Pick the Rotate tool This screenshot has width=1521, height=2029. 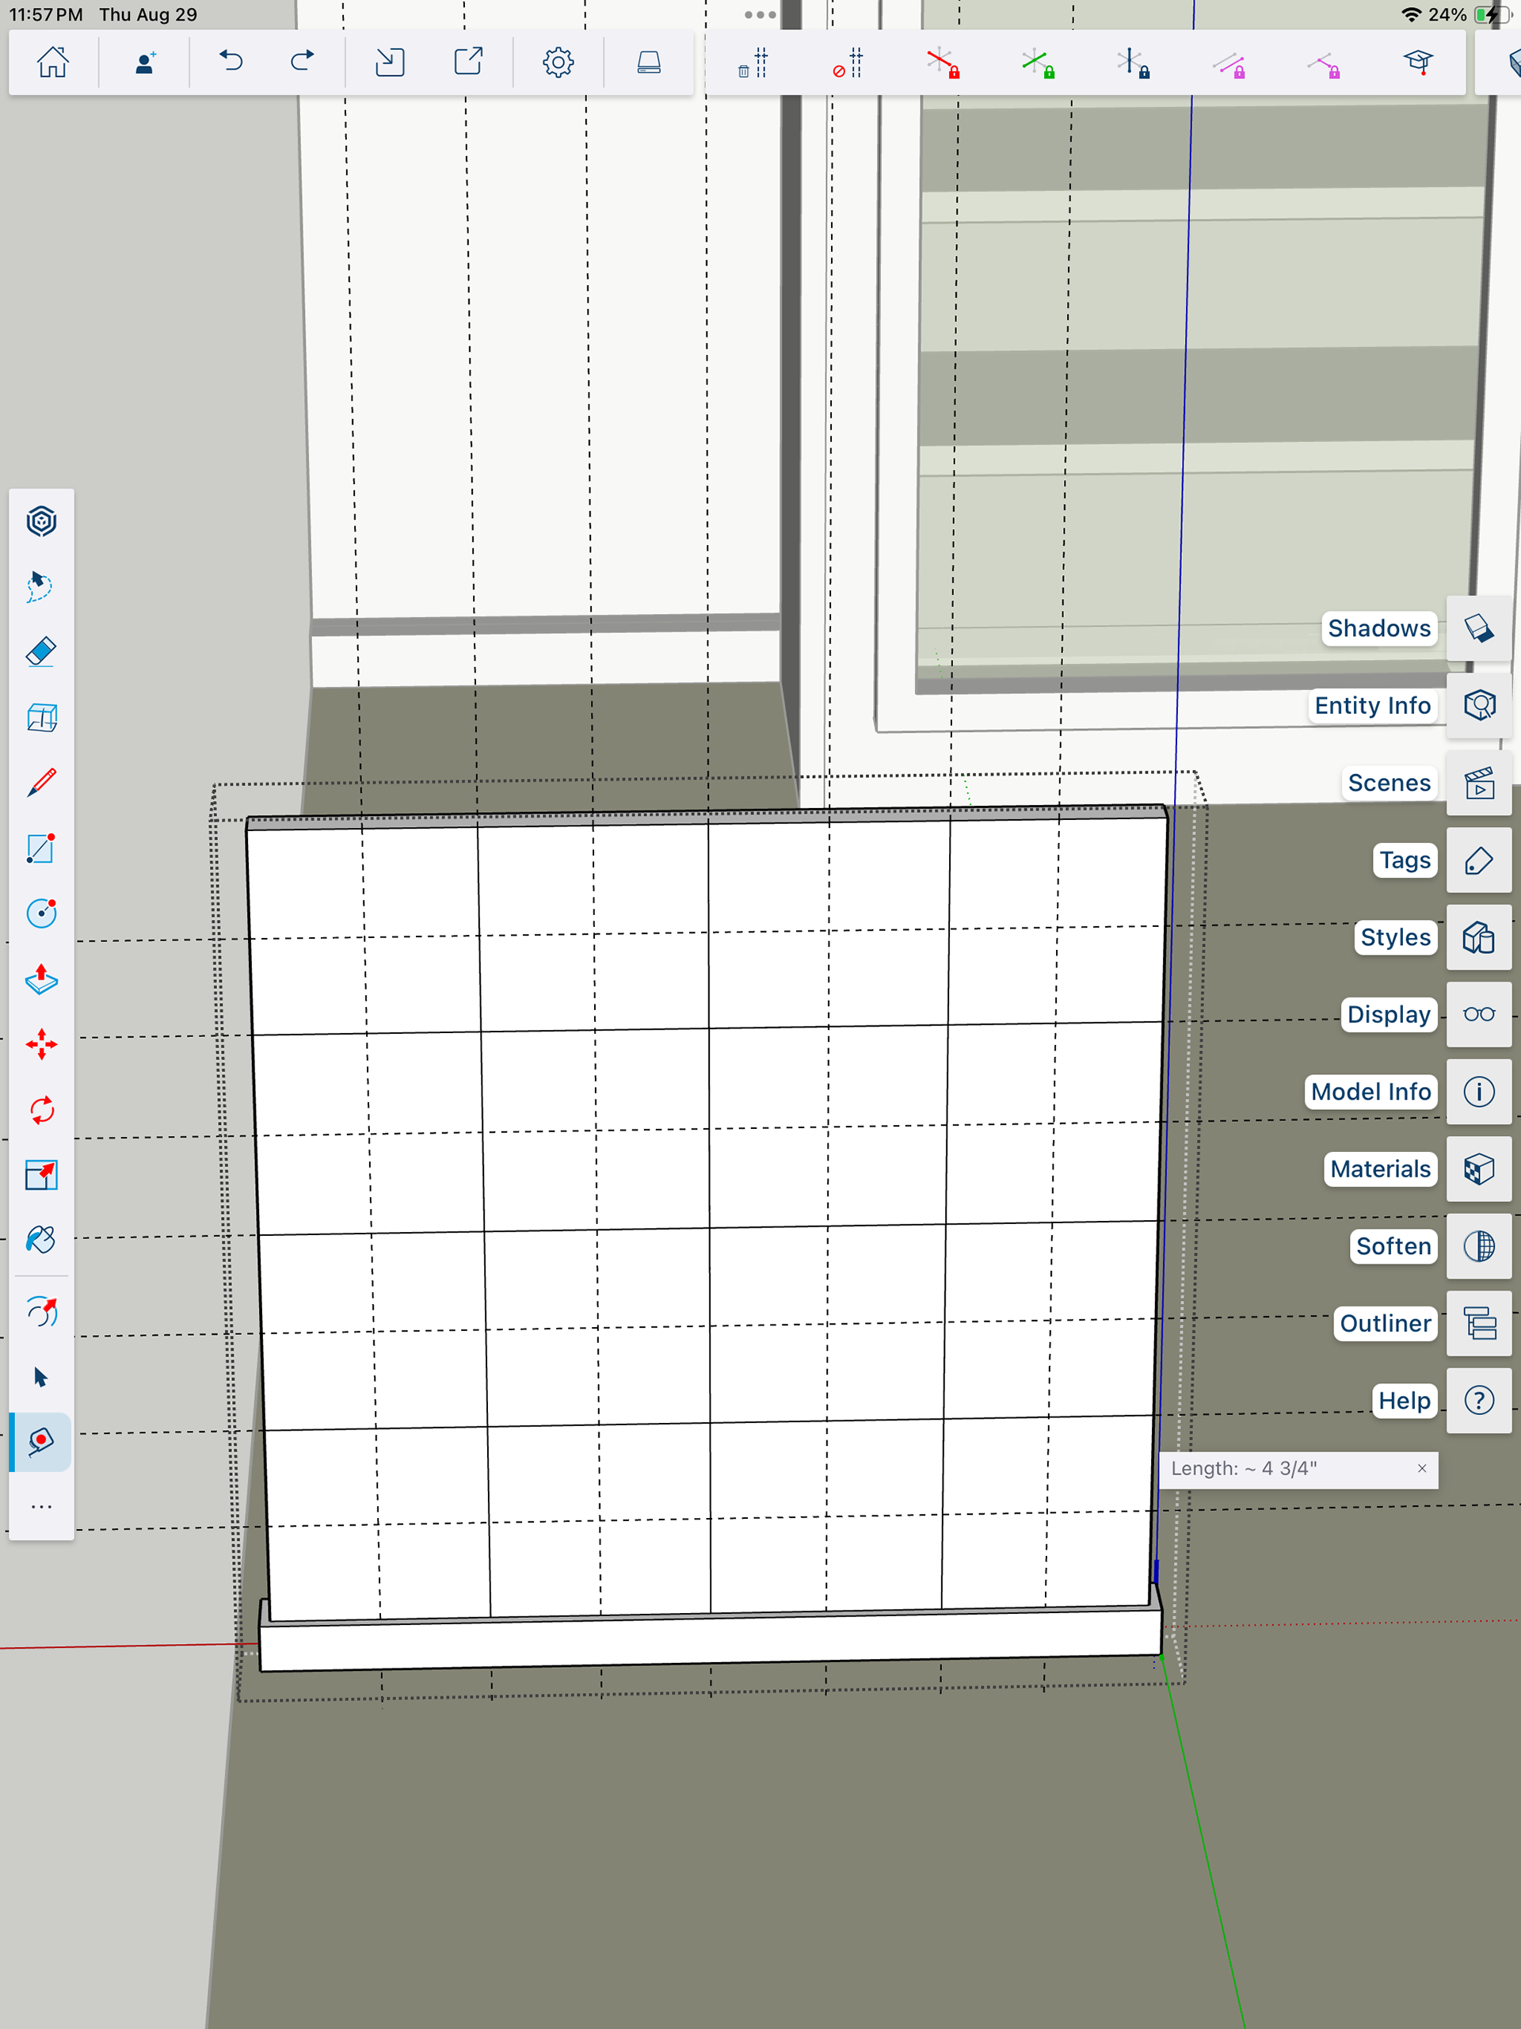pos(41,1110)
